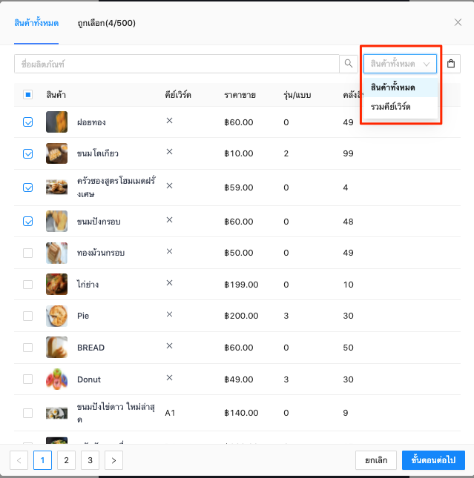Image resolution: width=474 pixels, height=478 pixels.
Task: Click the ไก่ย่าง product thumbnail
Action: pyautogui.click(x=56, y=284)
